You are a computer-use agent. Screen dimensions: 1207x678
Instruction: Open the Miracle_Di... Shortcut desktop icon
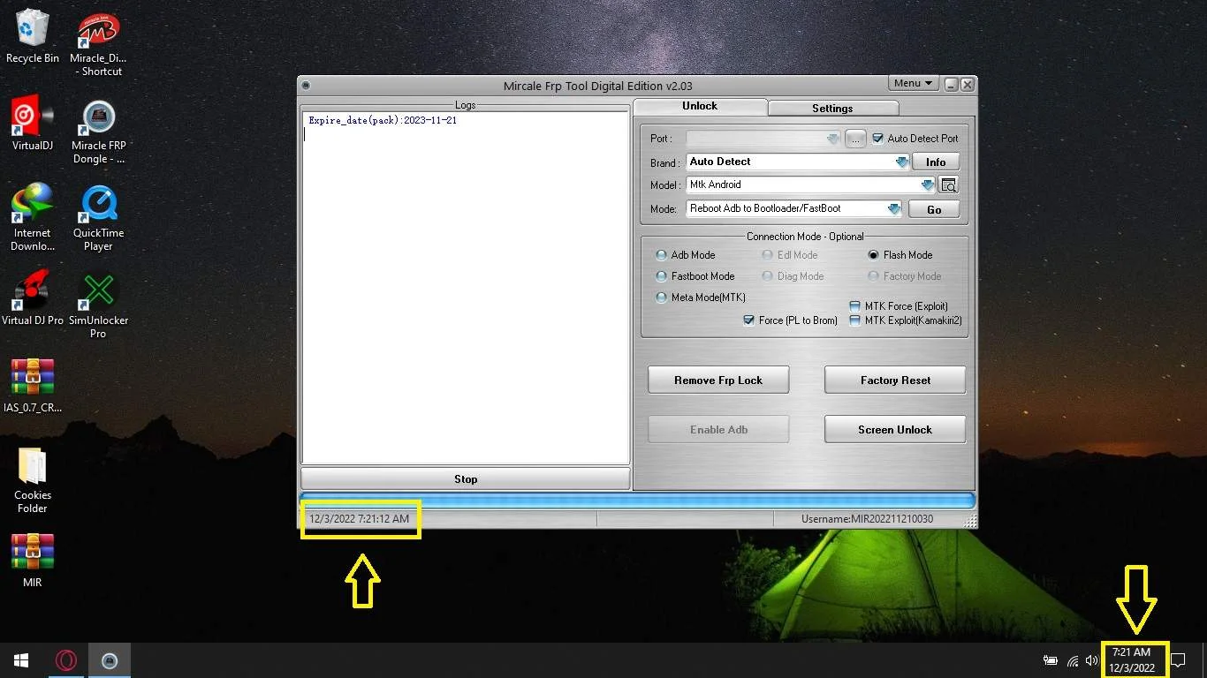pos(98,44)
